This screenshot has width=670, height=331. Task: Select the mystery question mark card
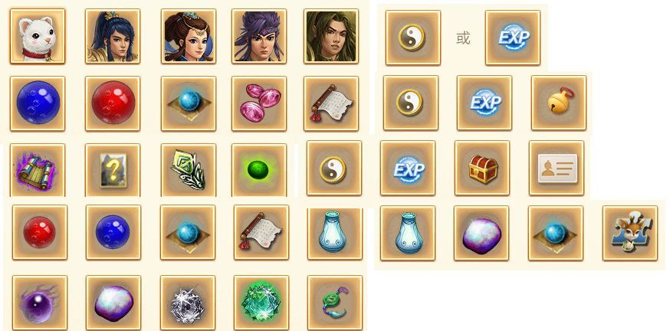[x=113, y=170]
